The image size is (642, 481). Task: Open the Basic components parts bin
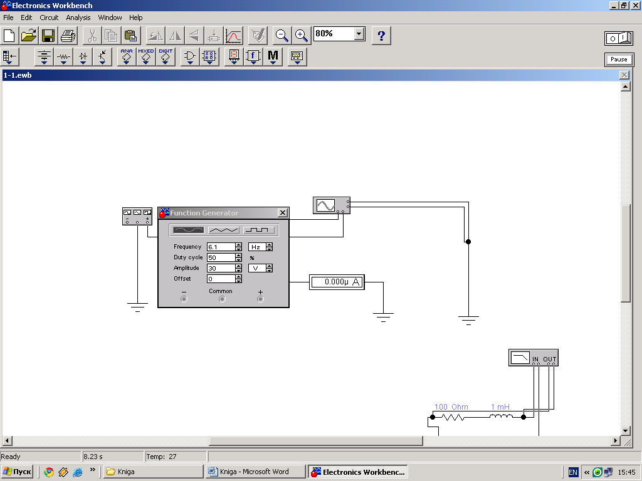click(x=63, y=57)
